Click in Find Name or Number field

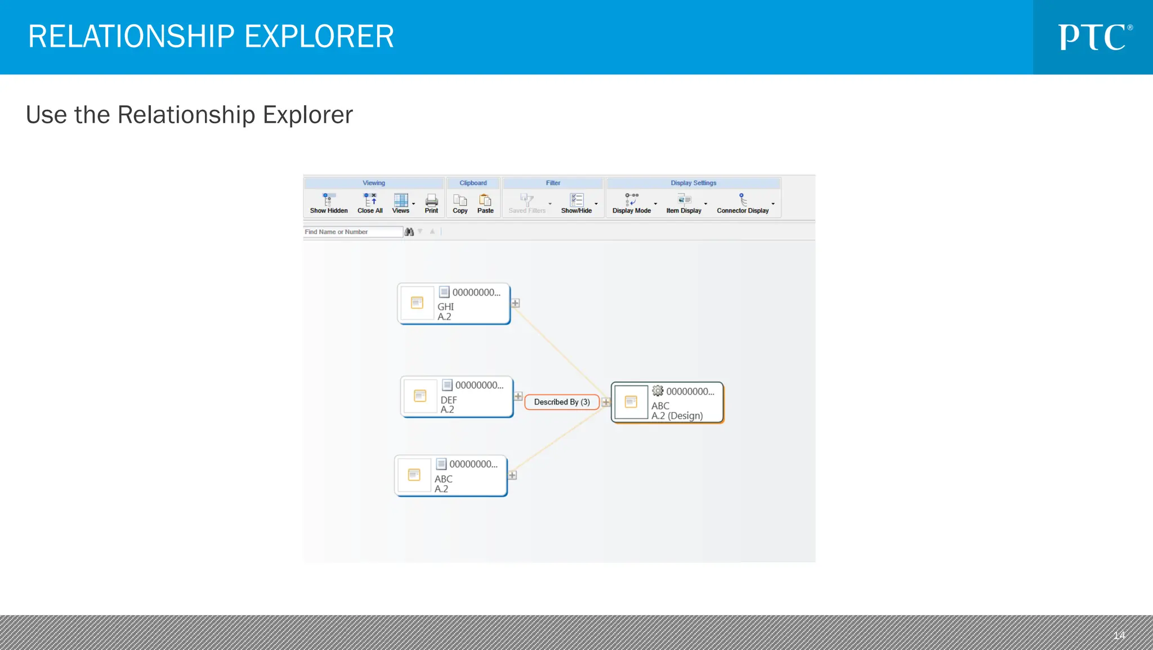coord(352,232)
